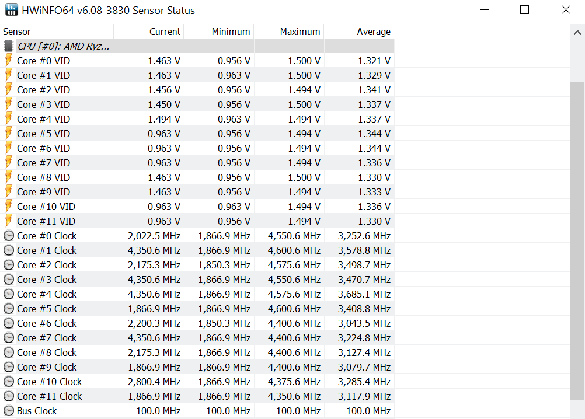Click the lightning bolt icon for Core #1 VID
585x419 pixels.
pos(9,75)
